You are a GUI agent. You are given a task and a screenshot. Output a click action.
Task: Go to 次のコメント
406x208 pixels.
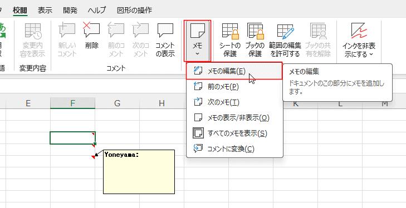coord(140,40)
